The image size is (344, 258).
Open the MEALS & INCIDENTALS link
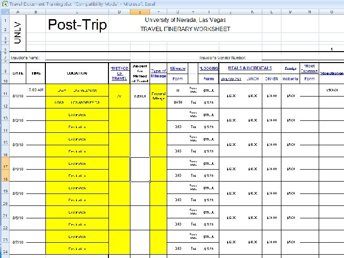pyautogui.click(x=250, y=68)
